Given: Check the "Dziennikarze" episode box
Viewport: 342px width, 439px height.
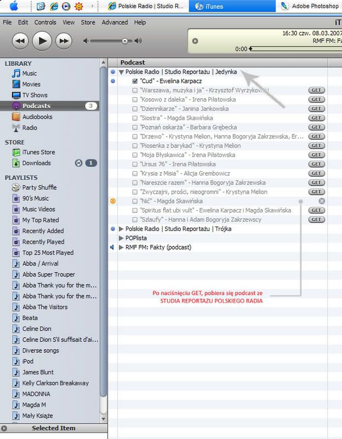Looking at the screenshot, I should [x=135, y=109].
